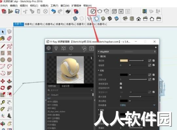
Task: Toggle checkbox on the reflection color row
Action: click(x=153, y=75)
